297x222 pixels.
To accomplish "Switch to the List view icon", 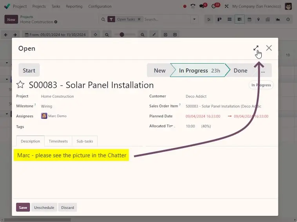I will point(229,20).
